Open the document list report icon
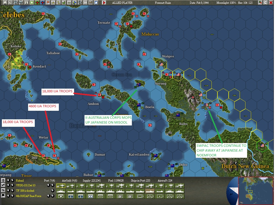 click(10, 3)
